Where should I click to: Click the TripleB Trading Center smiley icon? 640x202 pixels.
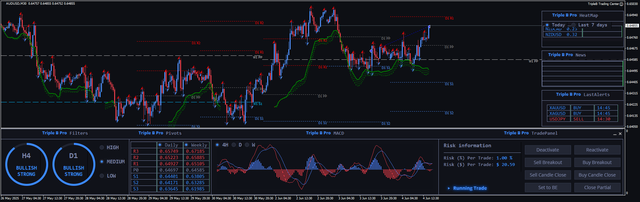point(621,4)
